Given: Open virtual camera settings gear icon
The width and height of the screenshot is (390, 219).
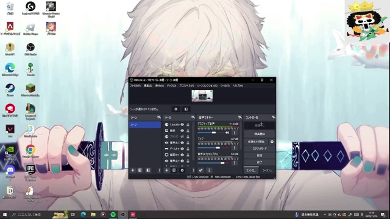Looking at the screenshot, I should (x=272, y=142).
